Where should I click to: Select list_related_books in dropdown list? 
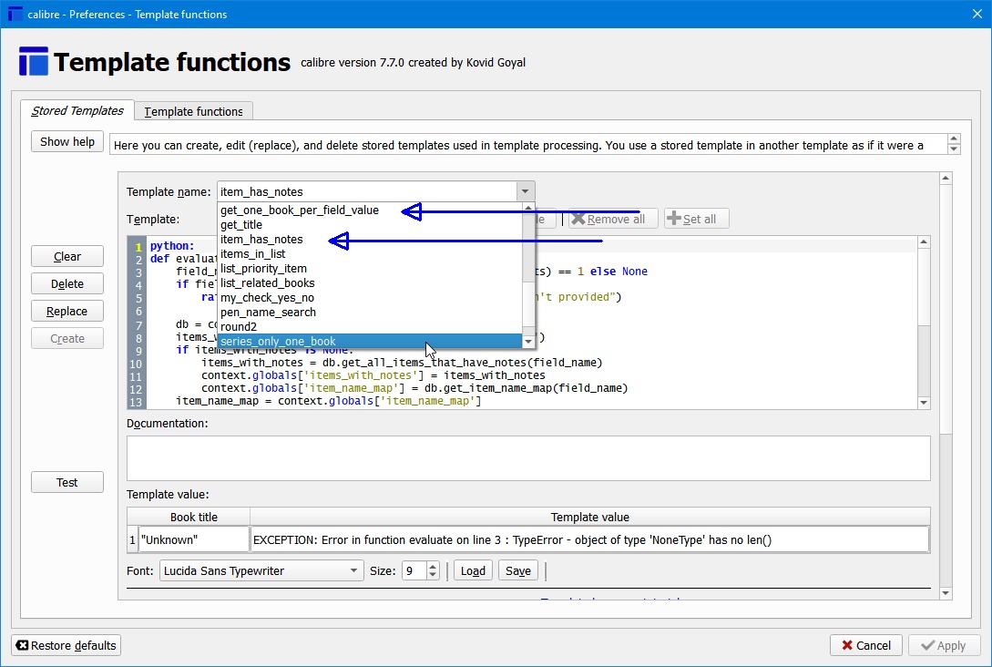(x=267, y=283)
